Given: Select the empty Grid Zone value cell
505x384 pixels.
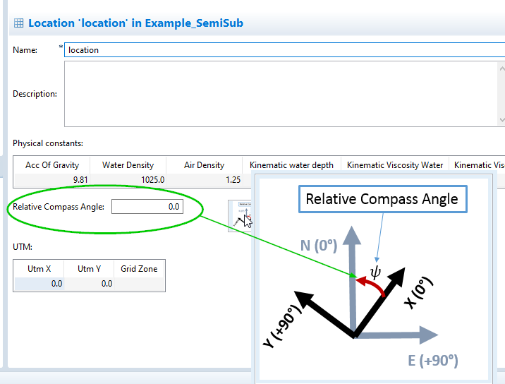Looking at the screenshot, I should click(140, 283).
